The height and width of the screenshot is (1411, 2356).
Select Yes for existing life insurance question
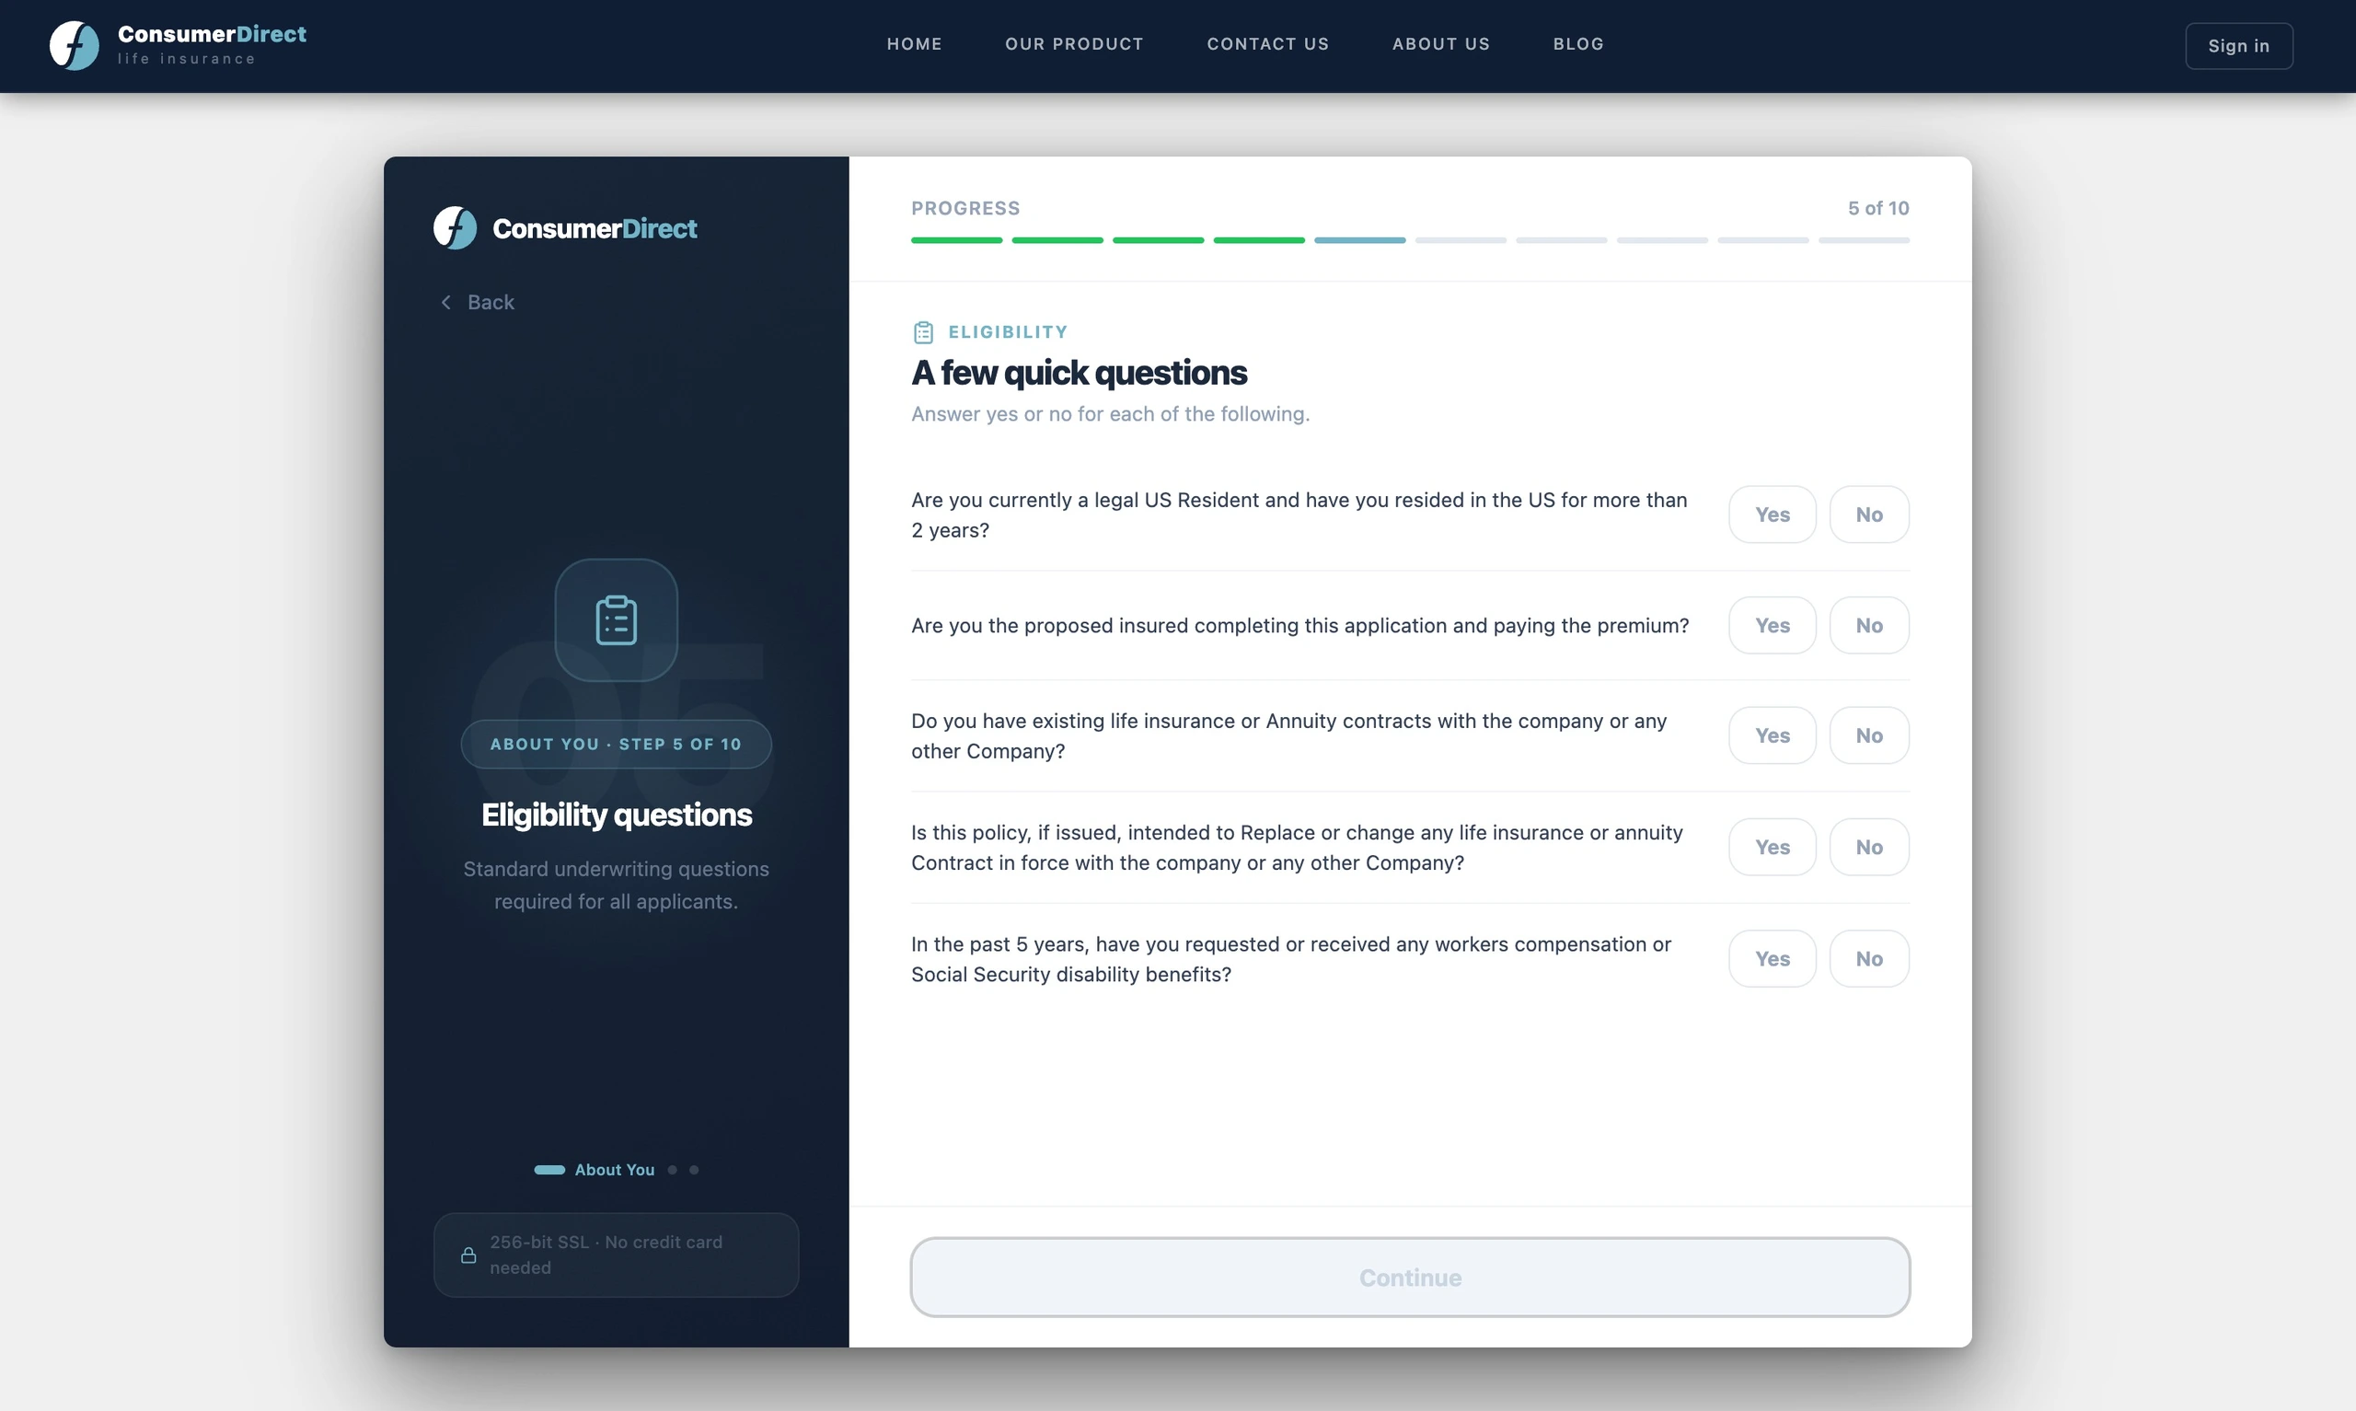click(x=1772, y=736)
